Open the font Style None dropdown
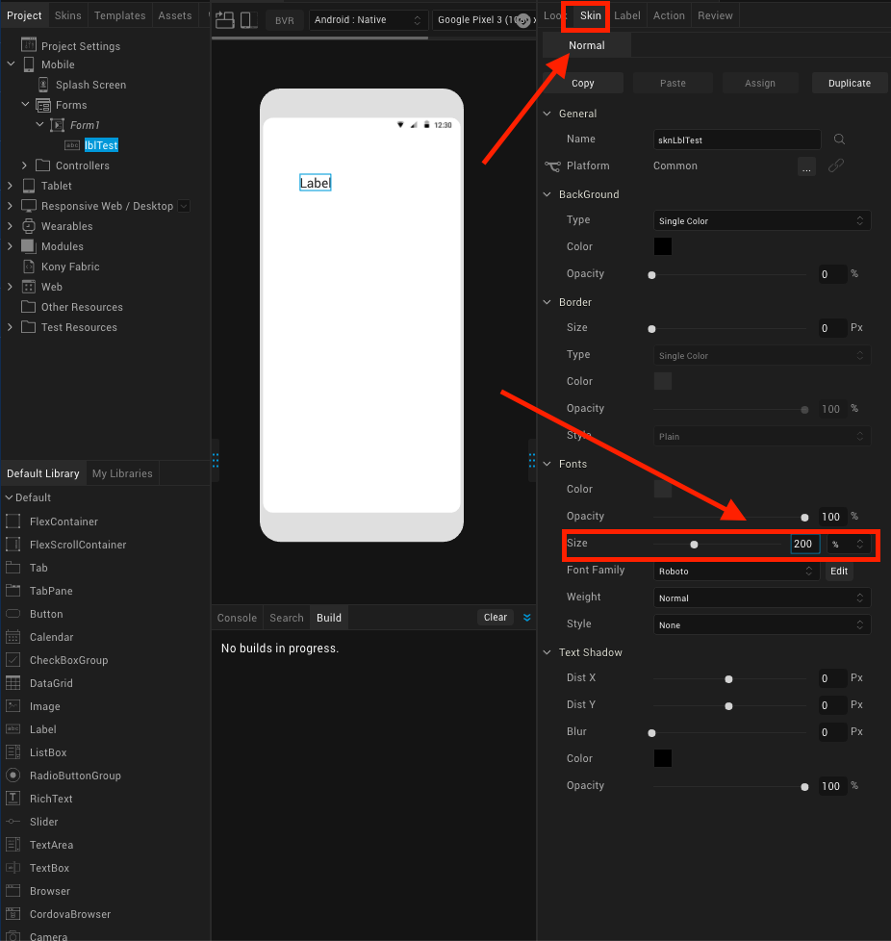Viewport: 891px width, 941px height. point(761,624)
